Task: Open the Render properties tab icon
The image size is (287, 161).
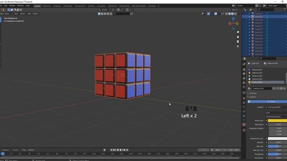Action: pyautogui.click(x=244, y=70)
